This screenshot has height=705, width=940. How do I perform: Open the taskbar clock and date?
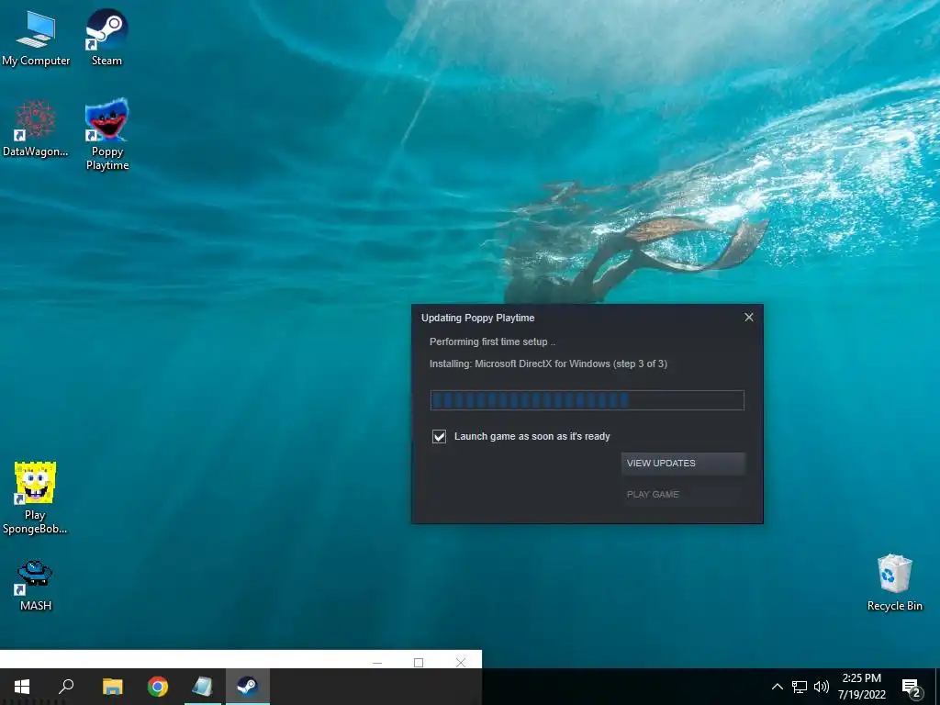tap(861, 687)
